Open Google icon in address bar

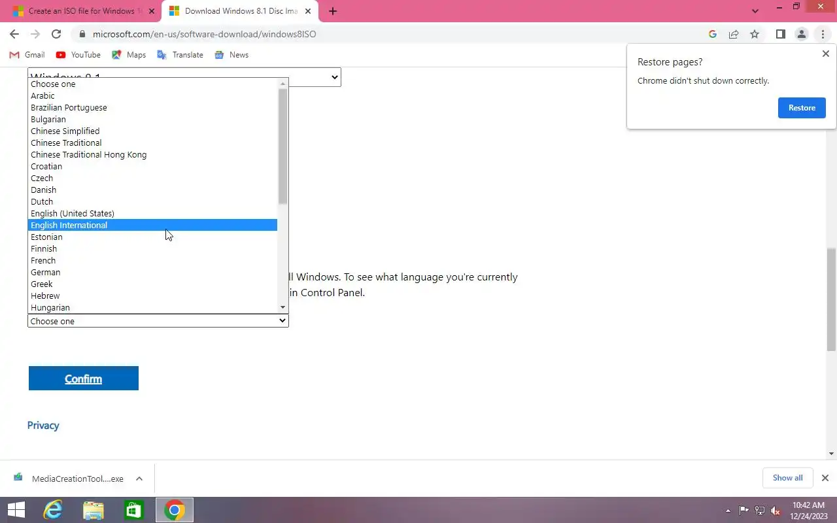pos(713,34)
